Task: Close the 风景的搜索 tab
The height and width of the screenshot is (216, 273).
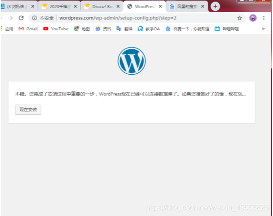Action: tap(203, 6)
